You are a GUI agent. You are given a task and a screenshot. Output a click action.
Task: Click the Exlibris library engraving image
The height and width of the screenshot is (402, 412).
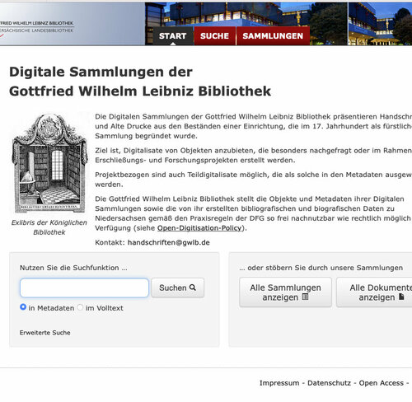point(49,164)
